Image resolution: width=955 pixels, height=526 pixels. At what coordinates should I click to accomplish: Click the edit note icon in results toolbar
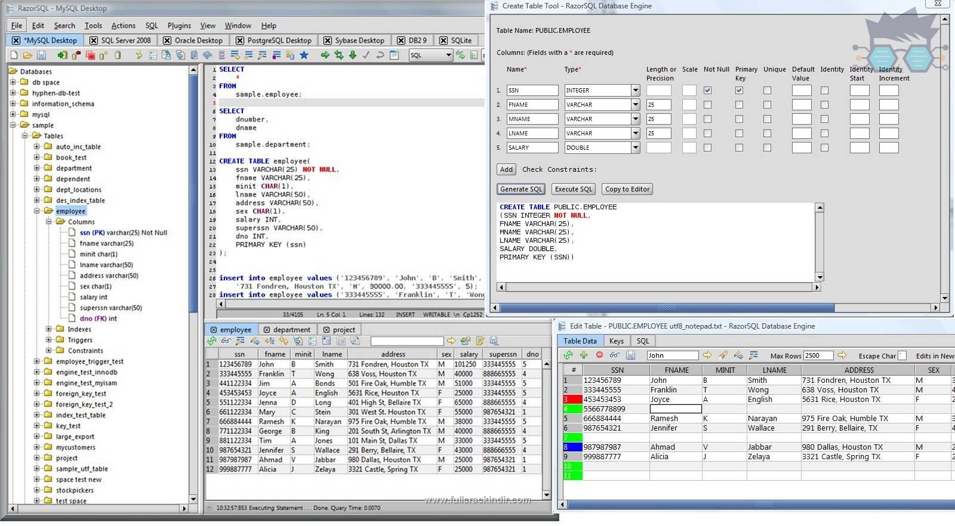click(480, 341)
